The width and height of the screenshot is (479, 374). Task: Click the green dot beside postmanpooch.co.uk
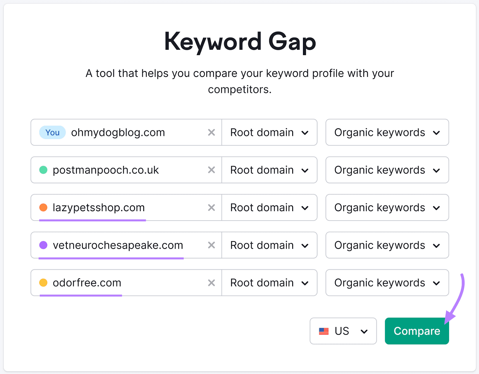tap(43, 170)
